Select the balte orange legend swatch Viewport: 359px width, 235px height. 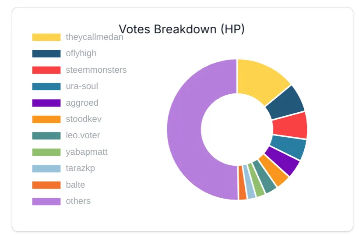point(46,185)
